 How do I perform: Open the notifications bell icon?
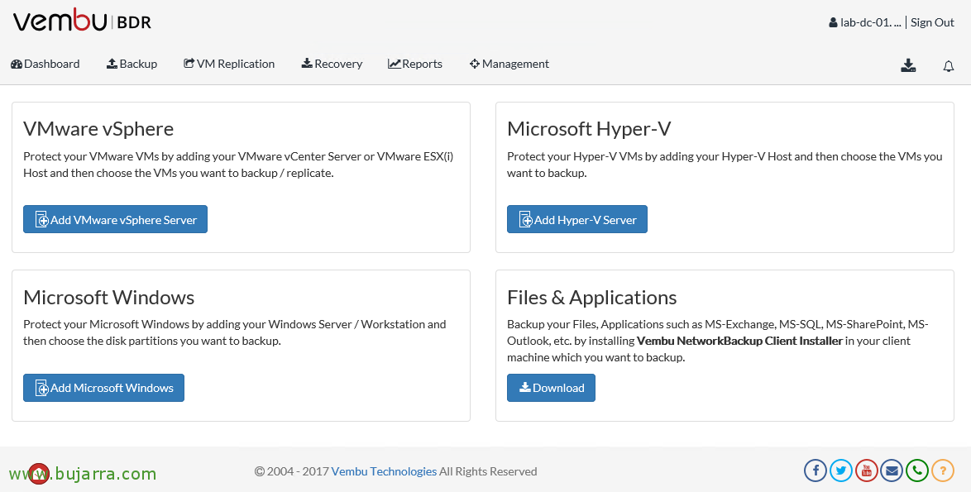pyautogui.click(x=948, y=65)
